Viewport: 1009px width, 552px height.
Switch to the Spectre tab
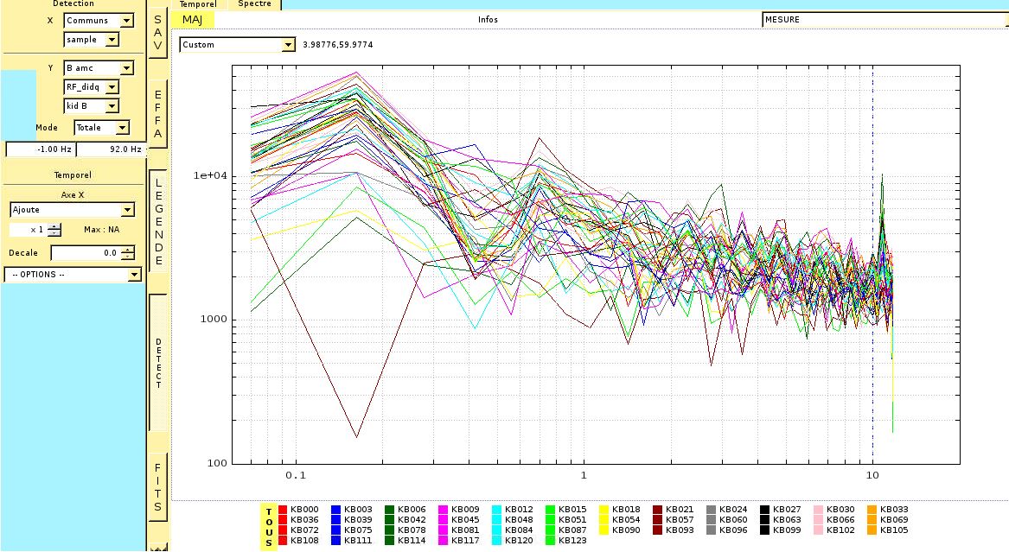[x=254, y=4]
